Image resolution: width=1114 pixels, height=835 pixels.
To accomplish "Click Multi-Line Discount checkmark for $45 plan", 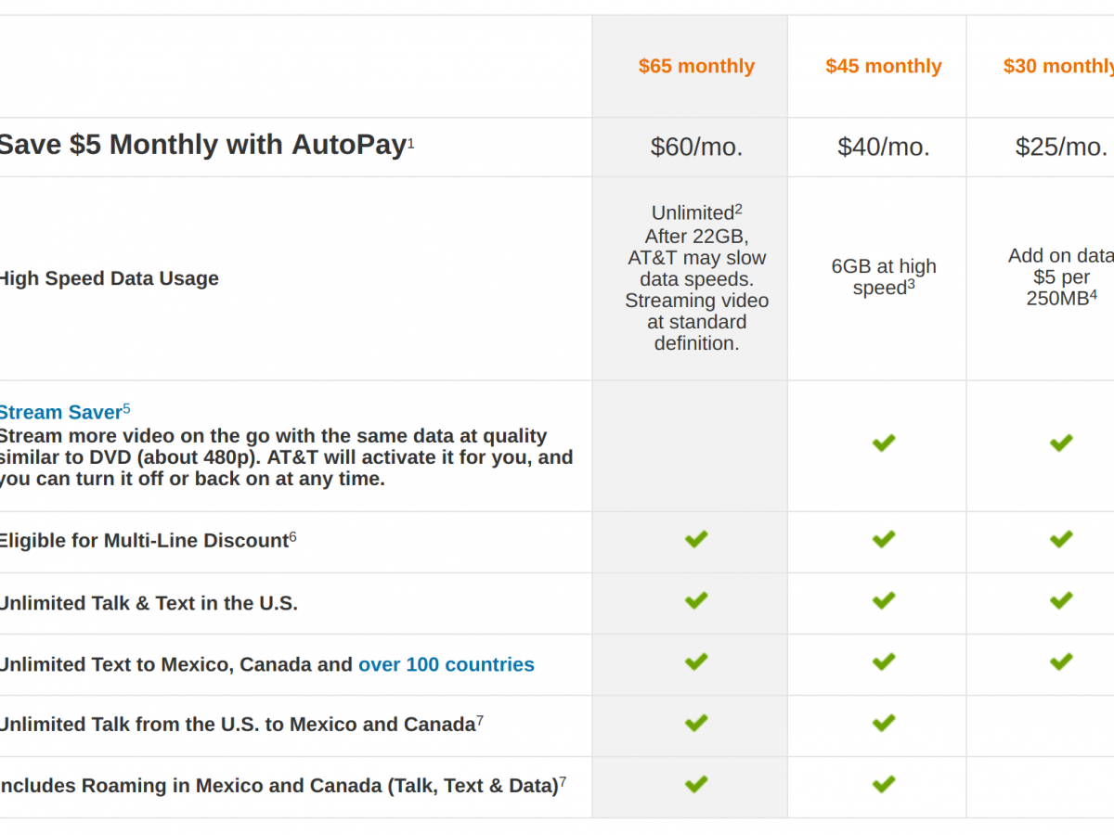I will tap(883, 539).
